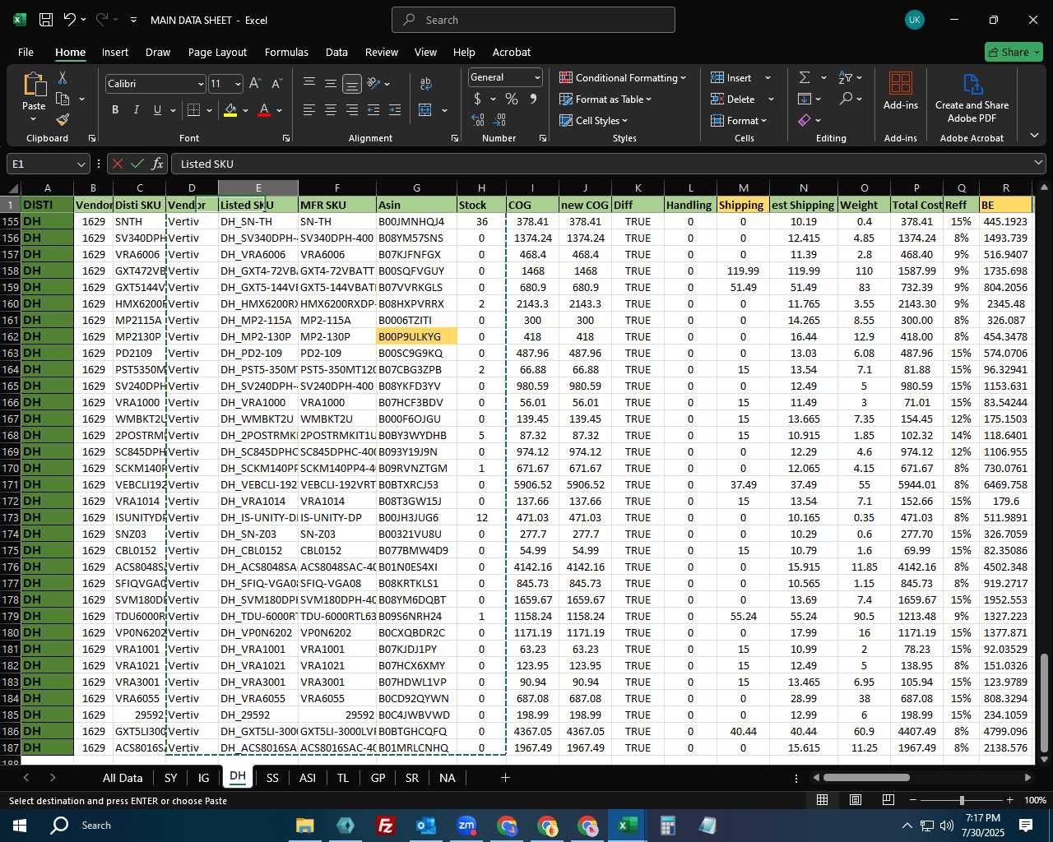Toggle Top Align for cells
The width and height of the screenshot is (1053, 842).
coord(309,84)
